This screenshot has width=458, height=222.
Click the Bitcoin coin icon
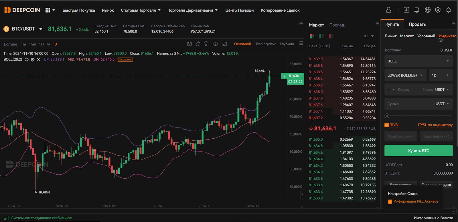tap(6, 29)
